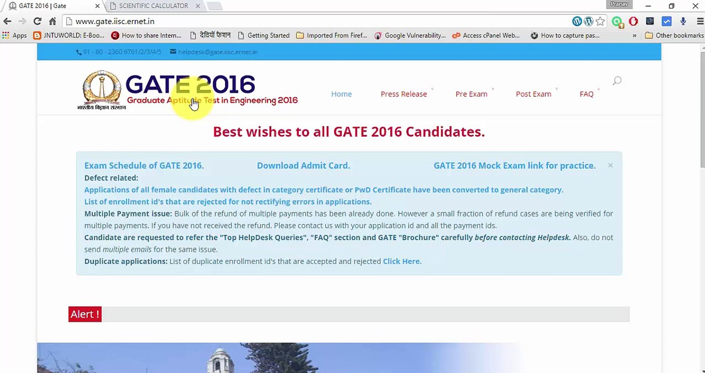The image size is (705, 373).
Task: Show hidden bookmarks with the » chevron
Action: tap(634, 35)
